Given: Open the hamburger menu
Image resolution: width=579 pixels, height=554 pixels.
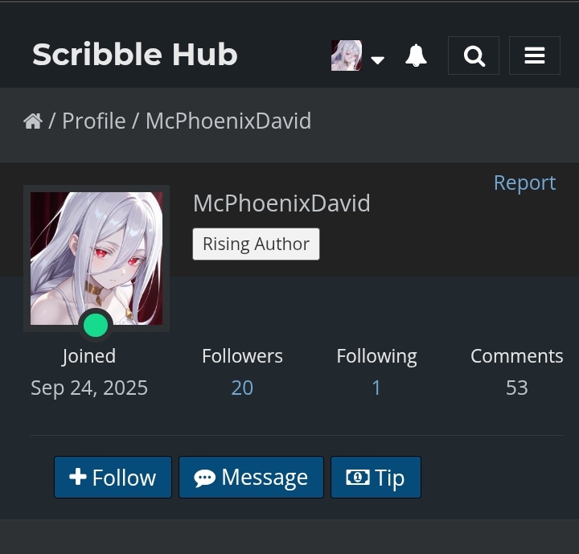Looking at the screenshot, I should tap(534, 55).
